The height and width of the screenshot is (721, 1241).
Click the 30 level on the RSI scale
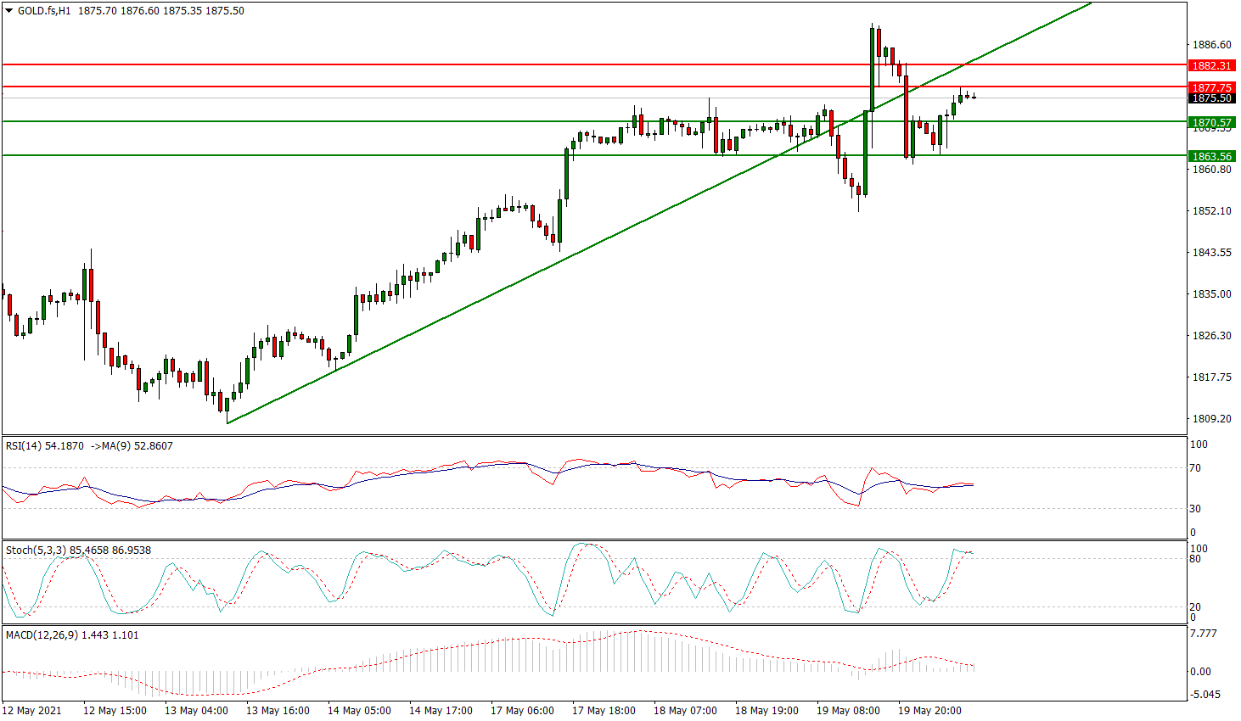1195,509
